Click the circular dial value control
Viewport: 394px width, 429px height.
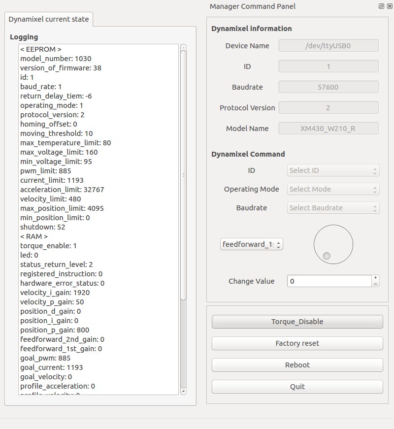point(333,244)
